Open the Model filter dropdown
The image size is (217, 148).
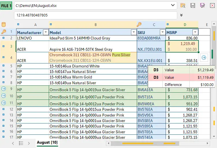pyautogui.click(x=134, y=32)
